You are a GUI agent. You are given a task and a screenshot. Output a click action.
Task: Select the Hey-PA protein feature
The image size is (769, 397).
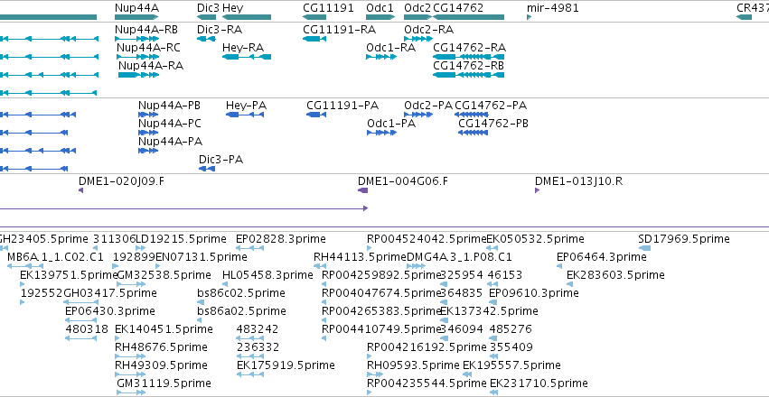[x=245, y=115]
